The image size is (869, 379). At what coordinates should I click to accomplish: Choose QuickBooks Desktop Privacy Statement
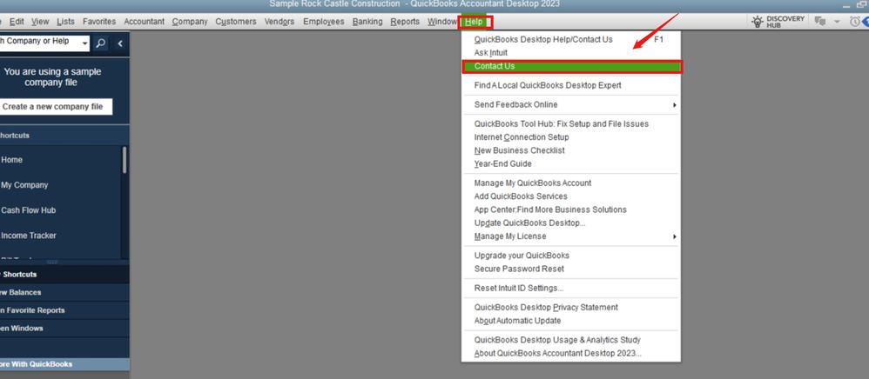pyautogui.click(x=571, y=307)
